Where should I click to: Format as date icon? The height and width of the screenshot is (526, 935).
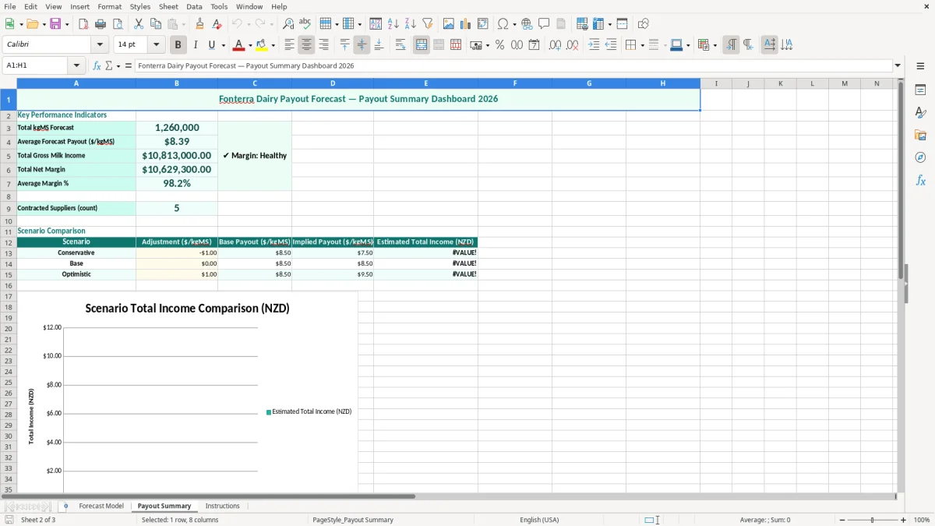click(x=534, y=45)
